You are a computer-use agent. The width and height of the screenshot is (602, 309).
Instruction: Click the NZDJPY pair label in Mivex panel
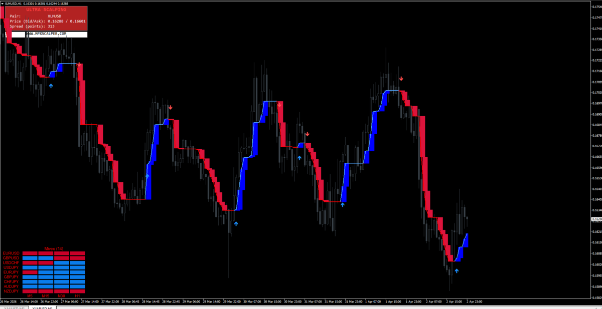(x=11, y=291)
